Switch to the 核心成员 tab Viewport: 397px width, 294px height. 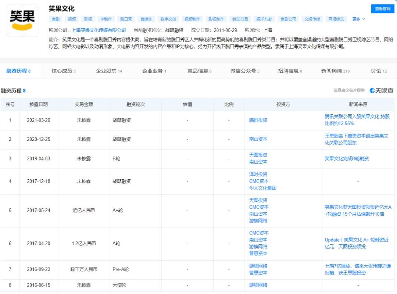[x=63, y=71]
